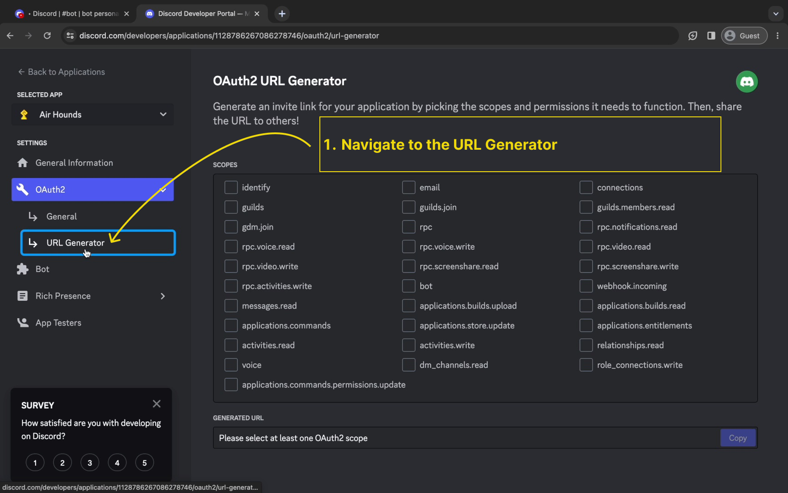Image resolution: width=788 pixels, height=493 pixels.
Task: Enable the bot scope checkbox
Action: coord(408,286)
